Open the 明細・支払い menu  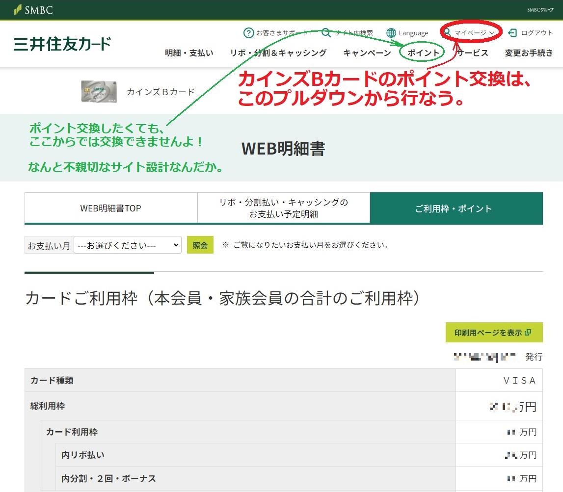pos(189,53)
